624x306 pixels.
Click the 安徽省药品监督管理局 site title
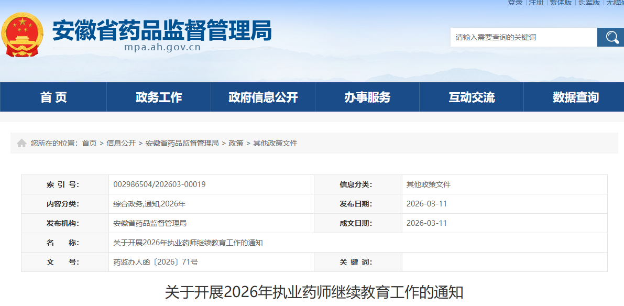(162, 30)
